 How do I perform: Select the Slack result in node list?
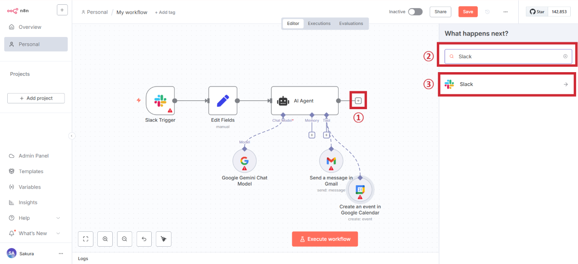click(x=506, y=84)
